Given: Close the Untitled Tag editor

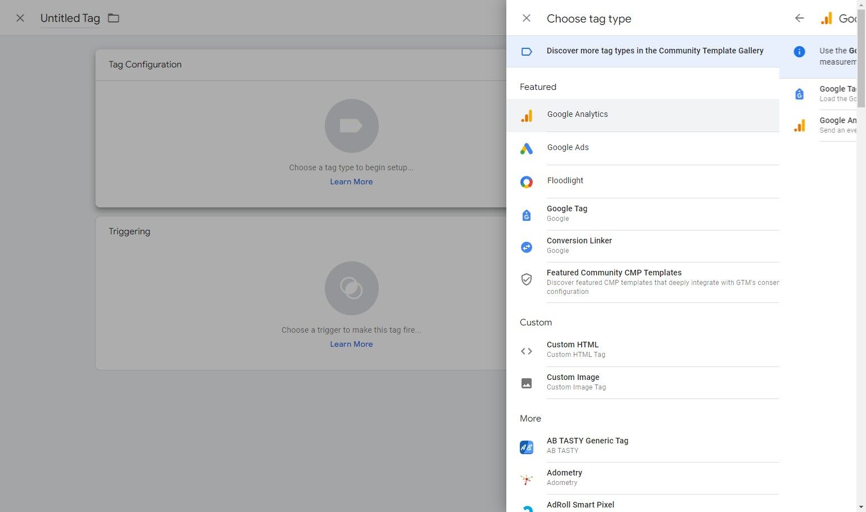Looking at the screenshot, I should click(20, 18).
